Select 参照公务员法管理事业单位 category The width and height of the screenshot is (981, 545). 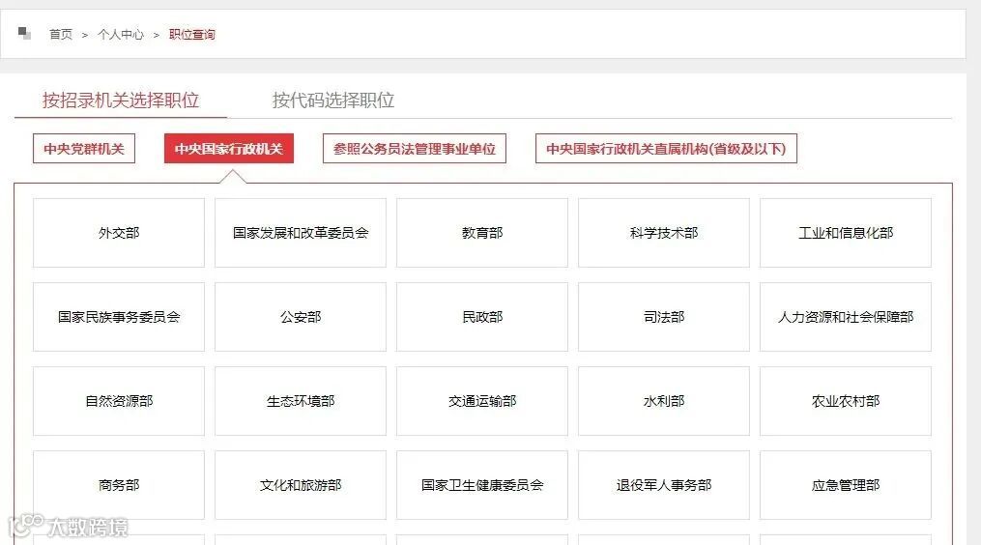point(415,148)
